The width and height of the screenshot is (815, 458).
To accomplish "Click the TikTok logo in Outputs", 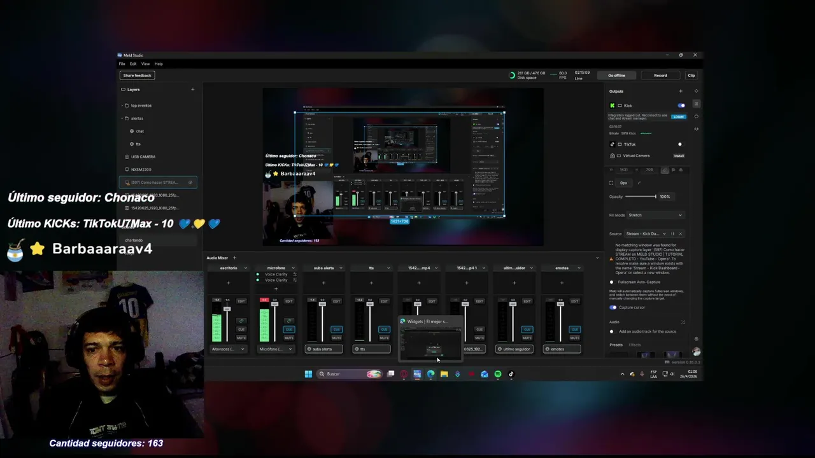I will coord(613,144).
